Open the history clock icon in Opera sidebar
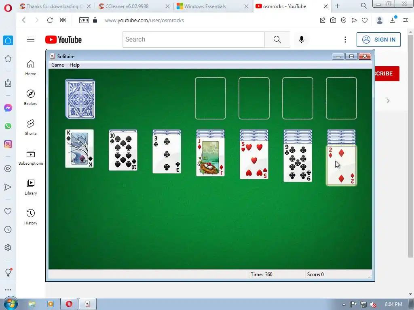 click(8, 230)
